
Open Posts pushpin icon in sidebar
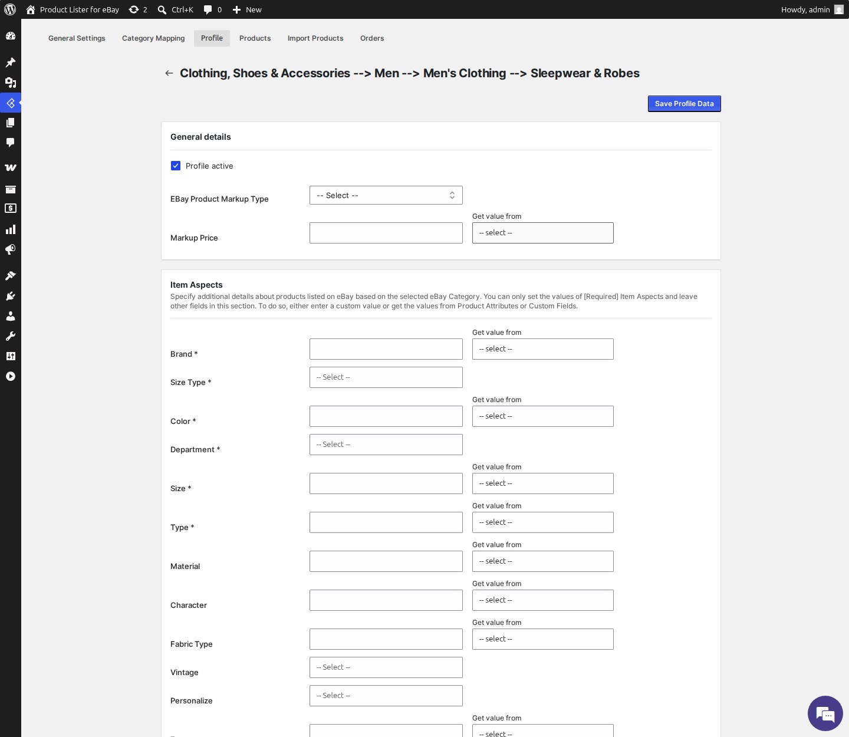11,62
